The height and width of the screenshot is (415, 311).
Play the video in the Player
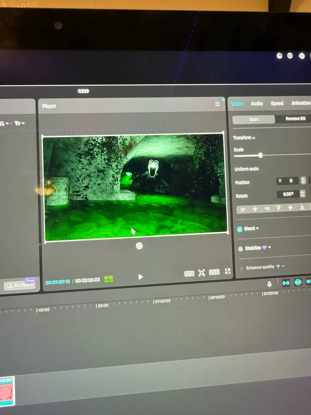(140, 277)
